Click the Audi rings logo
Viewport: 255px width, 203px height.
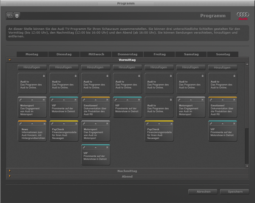(243, 16)
